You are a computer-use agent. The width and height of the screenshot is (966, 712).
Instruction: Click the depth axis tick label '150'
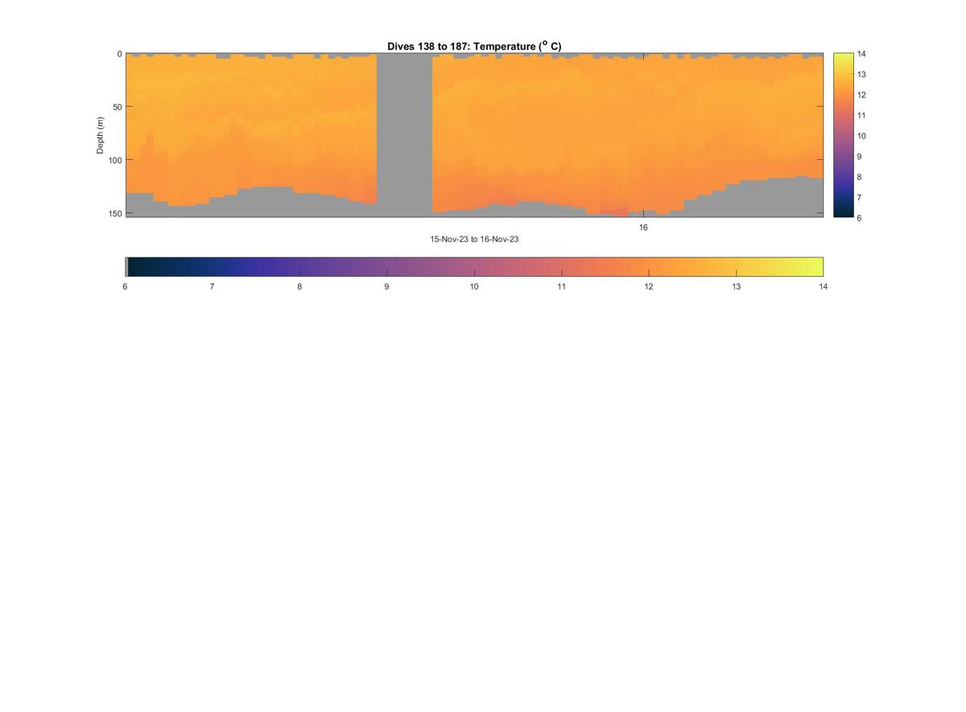click(x=114, y=213)
